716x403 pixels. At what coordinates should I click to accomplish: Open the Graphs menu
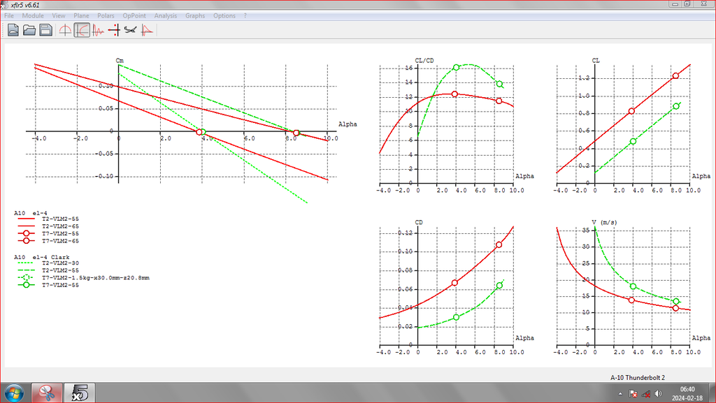[195, 15]
